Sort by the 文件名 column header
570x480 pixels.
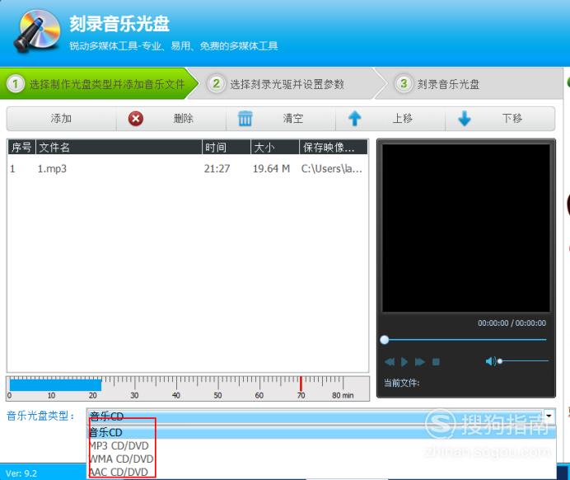(119, 148)
